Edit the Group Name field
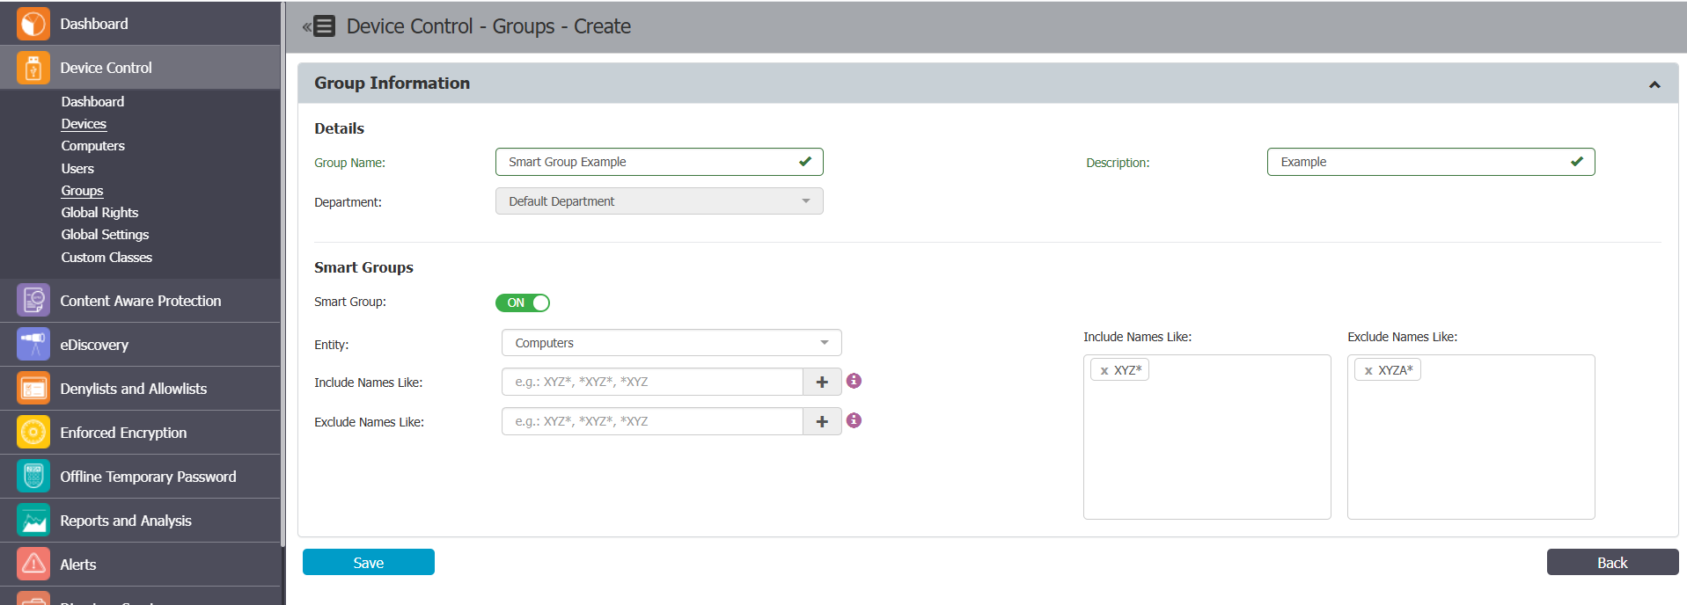 pyautogui.click(x=659, y=162)
